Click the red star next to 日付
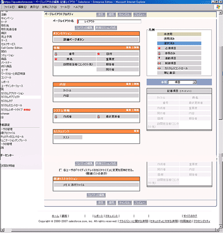 click(x=98, y=54)
